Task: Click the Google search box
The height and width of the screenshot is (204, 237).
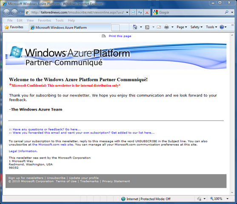Action: pyautogui.click(x=191, y=12)
